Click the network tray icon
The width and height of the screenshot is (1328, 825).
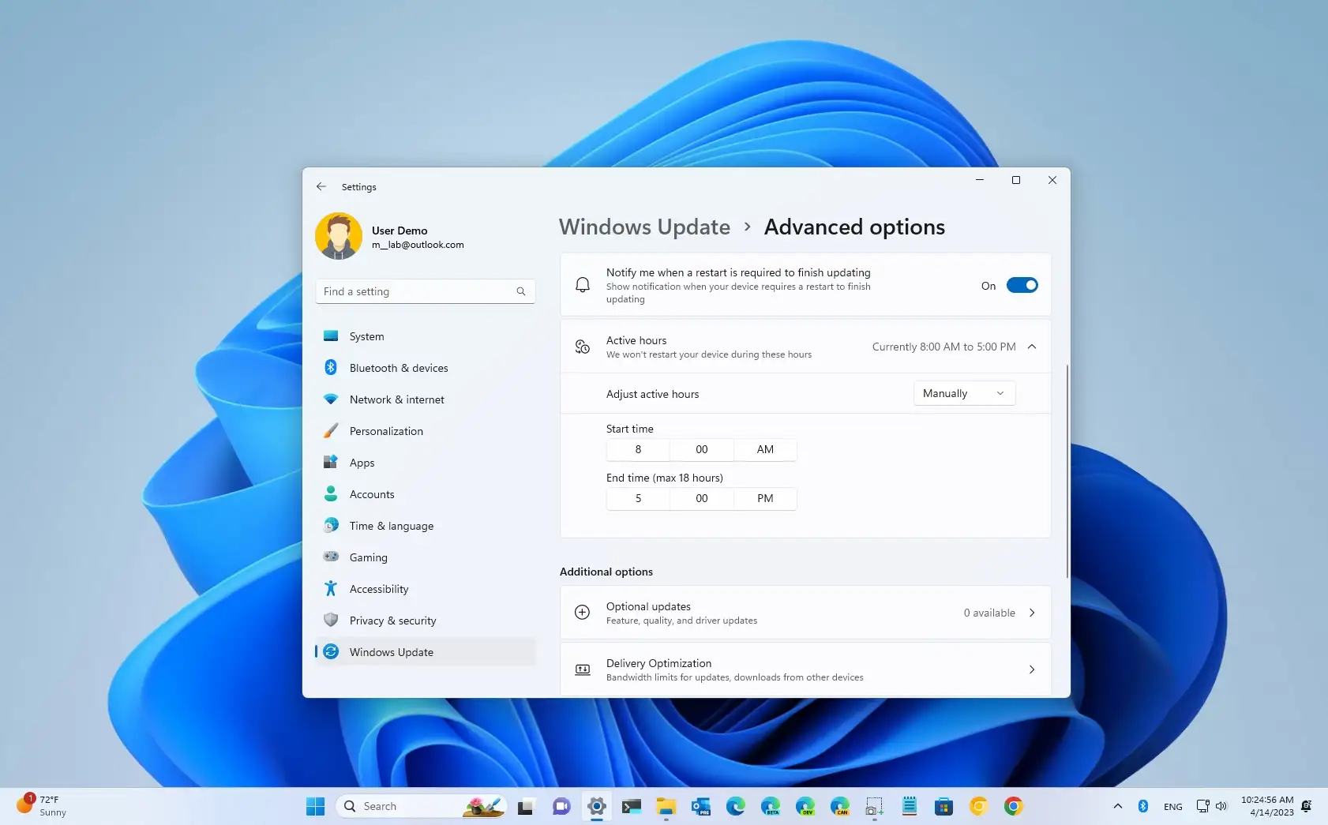(x=1202, y=806)
